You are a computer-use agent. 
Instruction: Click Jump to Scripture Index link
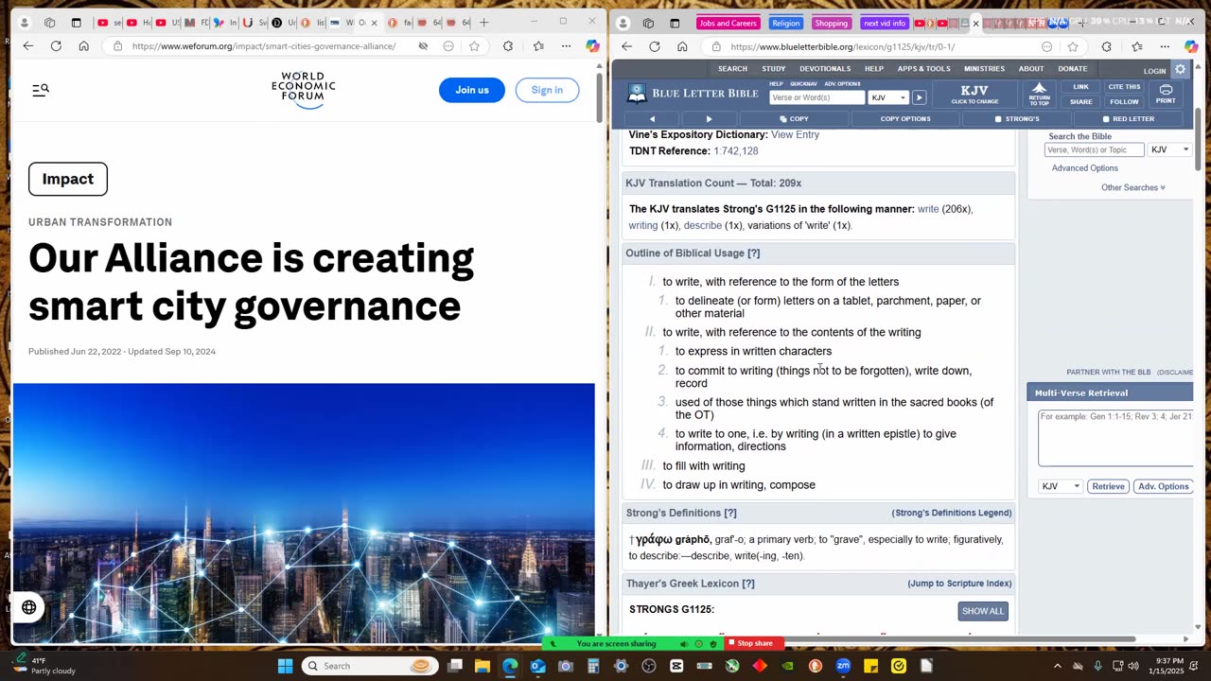click(959, 584)
